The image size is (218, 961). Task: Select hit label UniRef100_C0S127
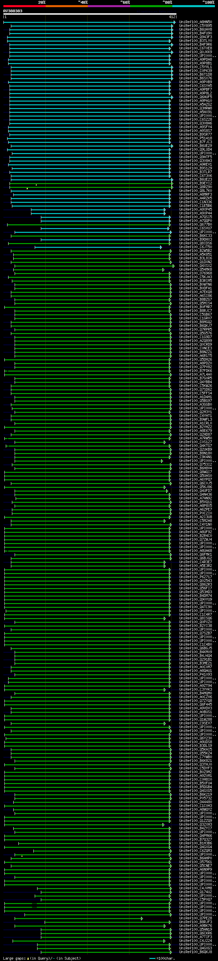[196, 442]
